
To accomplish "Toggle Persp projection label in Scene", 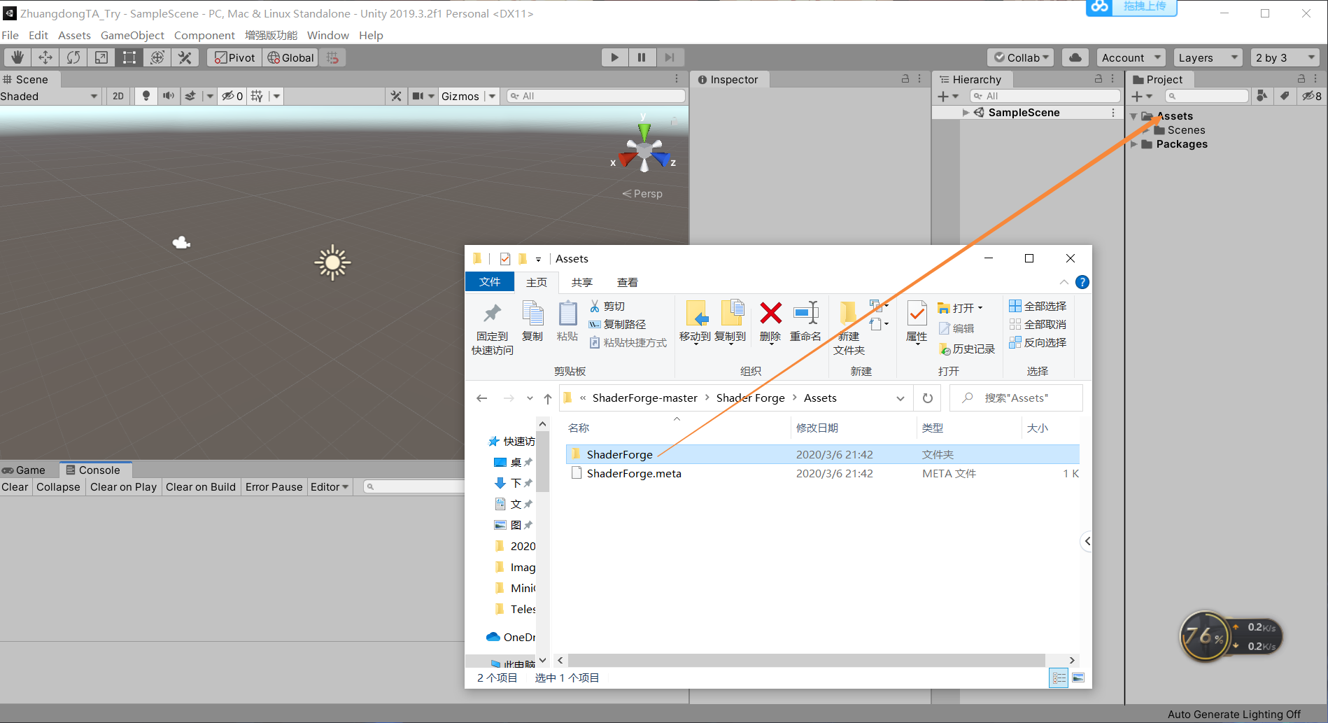I will tap(643, 193).
